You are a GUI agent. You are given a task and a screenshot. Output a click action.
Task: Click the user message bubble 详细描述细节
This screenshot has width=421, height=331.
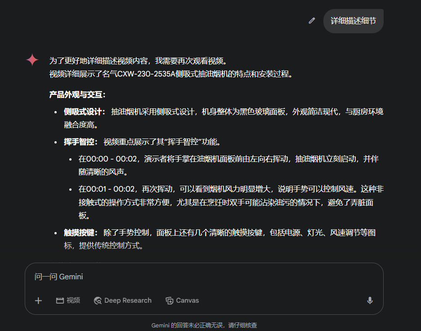click(353, 21)
